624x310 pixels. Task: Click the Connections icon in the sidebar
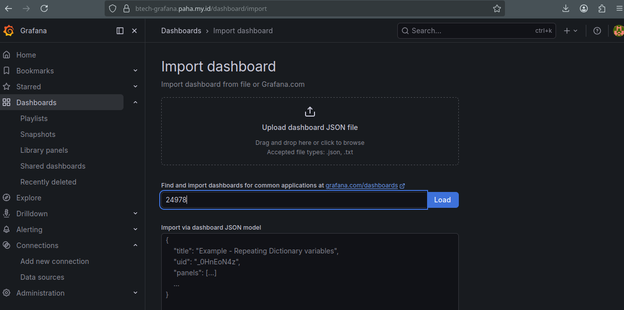click(6, 246)
